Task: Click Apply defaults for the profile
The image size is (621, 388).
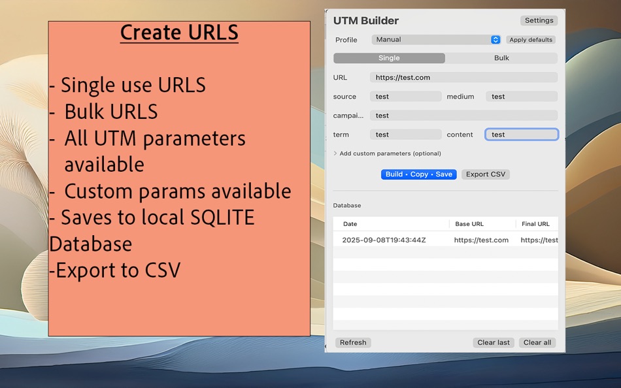Action: (530, 39)
